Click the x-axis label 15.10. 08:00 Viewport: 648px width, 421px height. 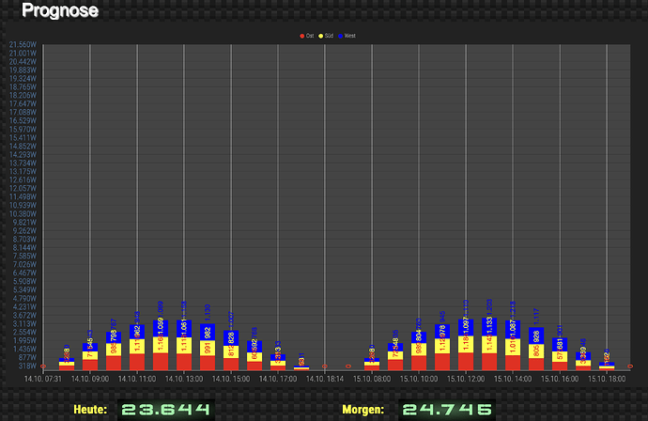(372, 379)
